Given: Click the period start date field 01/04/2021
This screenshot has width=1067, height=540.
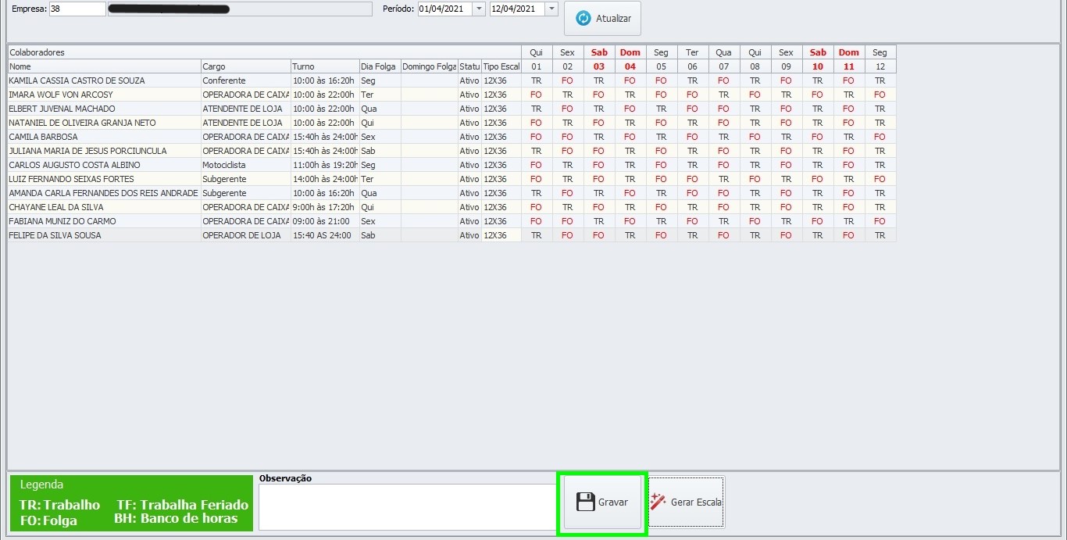Looking at the screenshot, I should (444, 9).
